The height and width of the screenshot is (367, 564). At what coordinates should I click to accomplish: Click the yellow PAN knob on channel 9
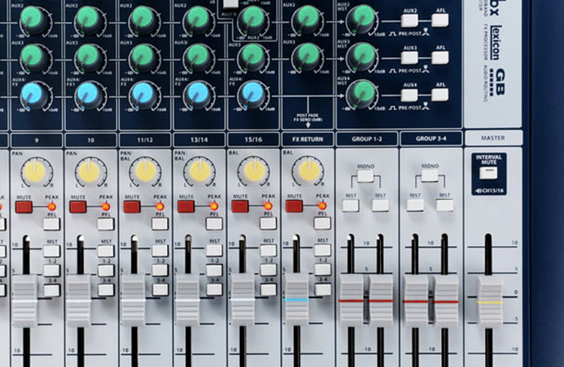point(35,171)
